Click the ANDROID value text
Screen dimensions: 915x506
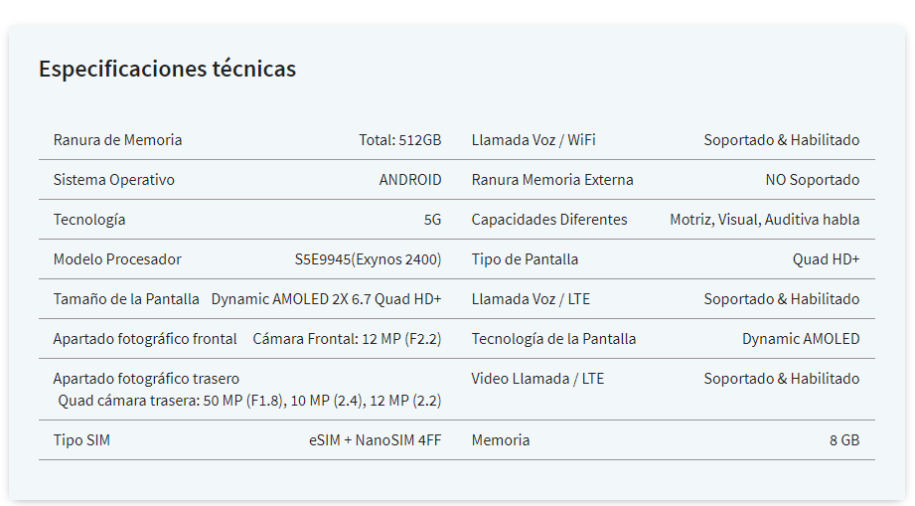[x=410, y=180]
